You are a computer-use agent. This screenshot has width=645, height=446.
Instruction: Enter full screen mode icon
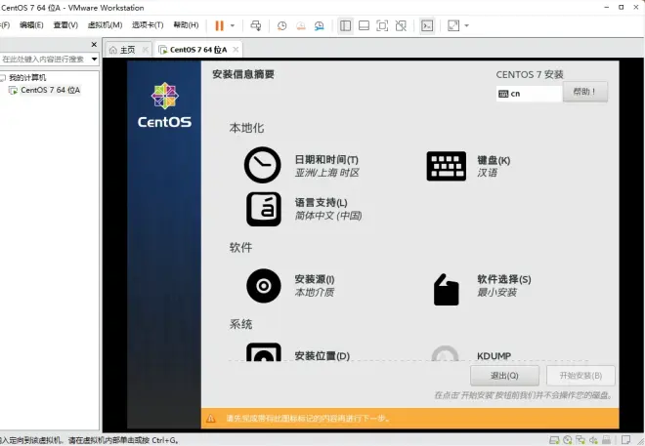point(382,26)
